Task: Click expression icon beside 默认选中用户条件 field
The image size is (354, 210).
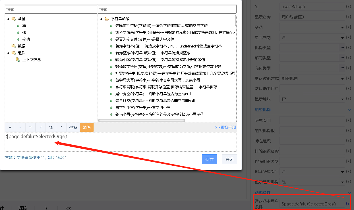Action: 348,204
